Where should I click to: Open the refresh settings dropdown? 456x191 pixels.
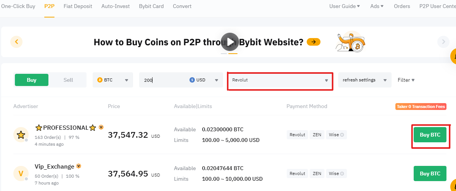(x=364, y=80)
